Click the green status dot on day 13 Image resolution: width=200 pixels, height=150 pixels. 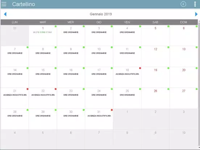(x=196, y=47)
